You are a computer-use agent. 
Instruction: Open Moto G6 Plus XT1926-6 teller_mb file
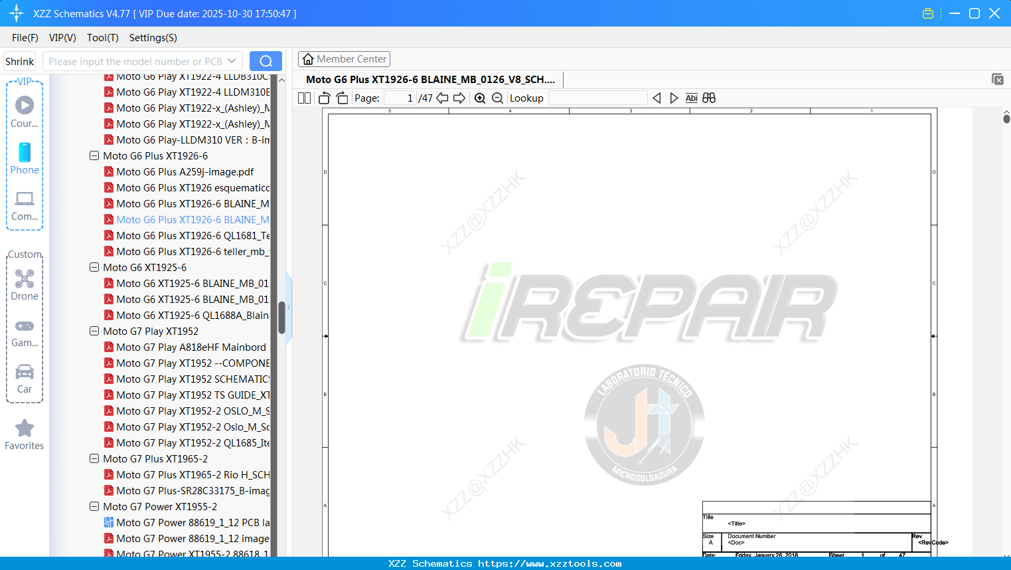[187, 252]
